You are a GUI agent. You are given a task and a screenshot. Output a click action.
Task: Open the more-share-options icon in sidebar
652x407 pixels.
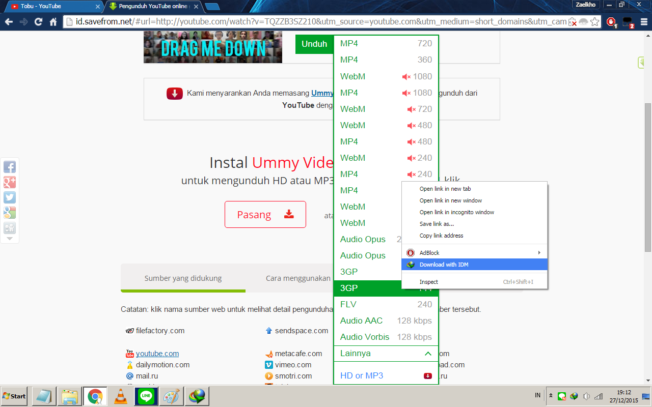tap(10, 228)
